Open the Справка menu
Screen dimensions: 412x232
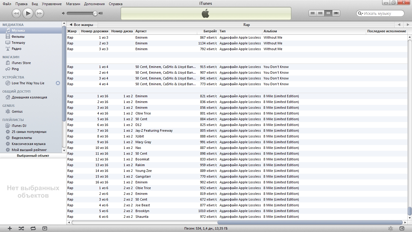[115, 4]
